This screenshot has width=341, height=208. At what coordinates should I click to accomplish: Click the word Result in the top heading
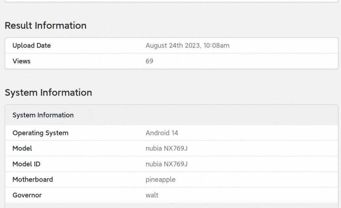pos(18,26)
